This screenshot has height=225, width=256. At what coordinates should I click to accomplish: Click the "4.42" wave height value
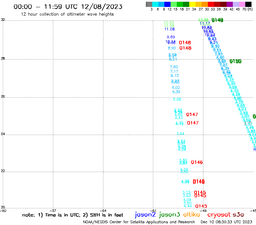pos(179,118)
